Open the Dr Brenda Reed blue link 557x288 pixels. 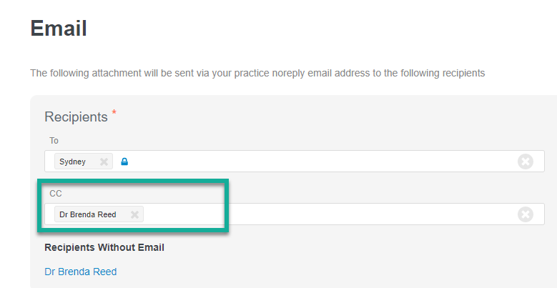[x=81, y=272]
